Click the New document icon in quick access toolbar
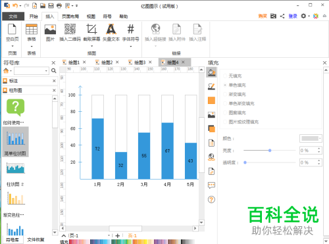The height and width of the screenshot is (244, 329). (x=34, y=5)
